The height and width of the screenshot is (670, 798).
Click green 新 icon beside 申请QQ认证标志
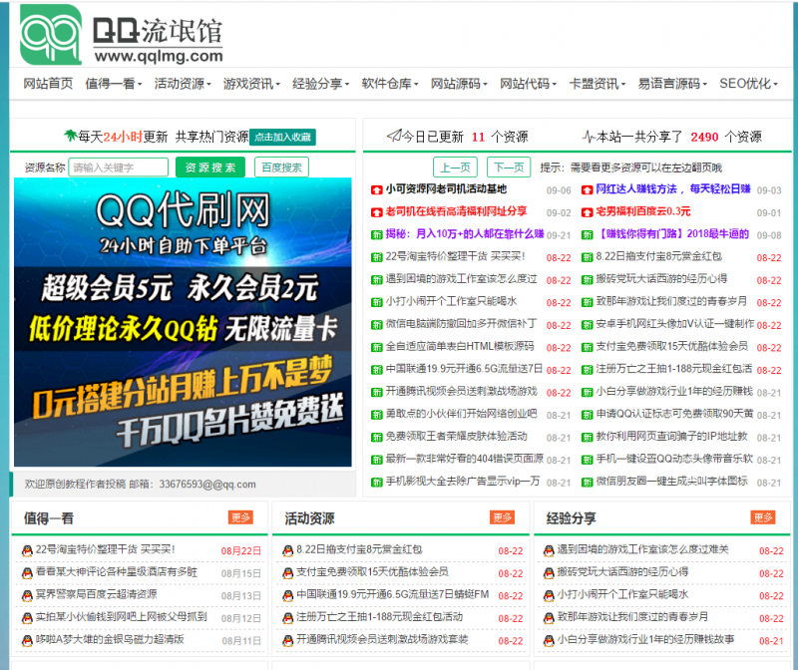coord(588,415)
